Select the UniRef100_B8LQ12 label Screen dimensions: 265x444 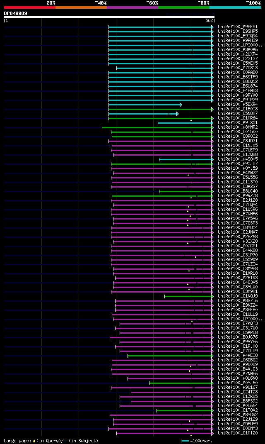[x=238, y=82]
